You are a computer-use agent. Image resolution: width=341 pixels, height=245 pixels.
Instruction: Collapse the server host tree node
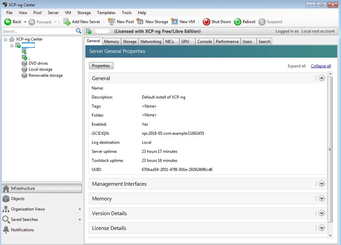coord(12,46)
